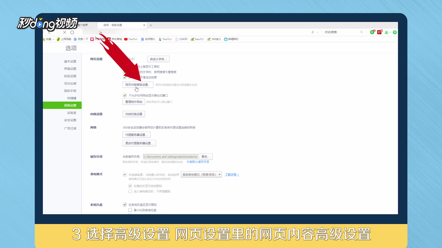
Task: Open the red 秒 extension icon
Action: coord(379,32)
